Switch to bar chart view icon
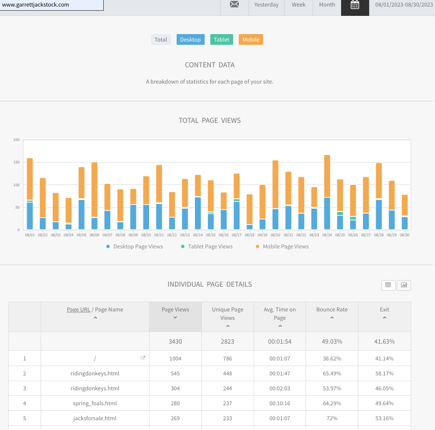 (x=404, y=285)
